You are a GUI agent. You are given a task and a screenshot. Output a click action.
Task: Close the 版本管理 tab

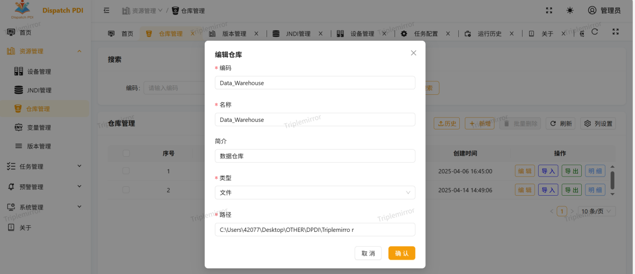pos(256,34)
